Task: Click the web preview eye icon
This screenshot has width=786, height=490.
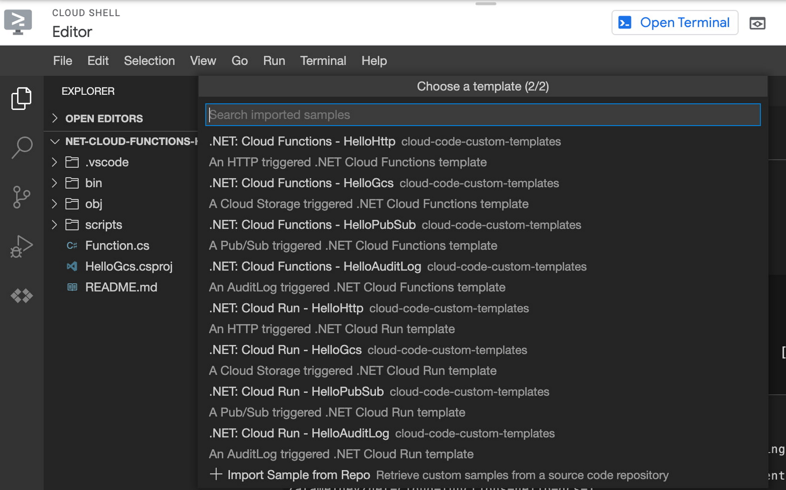Action: (757, 23)
